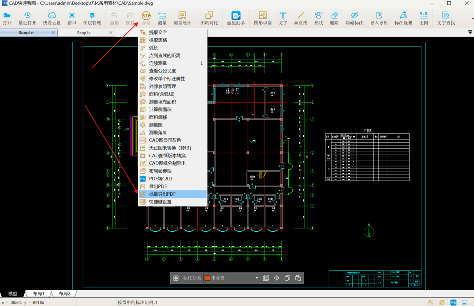This screenshot has width=474, height=306.
Task: Toggle 隐藏标注 hide annotations
Action: [x=354, y=18]
